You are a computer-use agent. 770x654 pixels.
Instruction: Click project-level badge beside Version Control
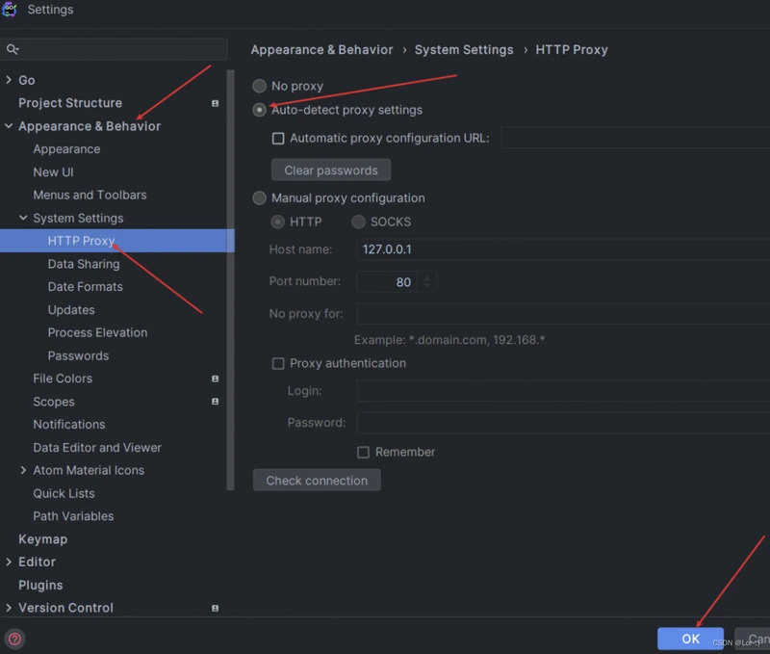215,608
